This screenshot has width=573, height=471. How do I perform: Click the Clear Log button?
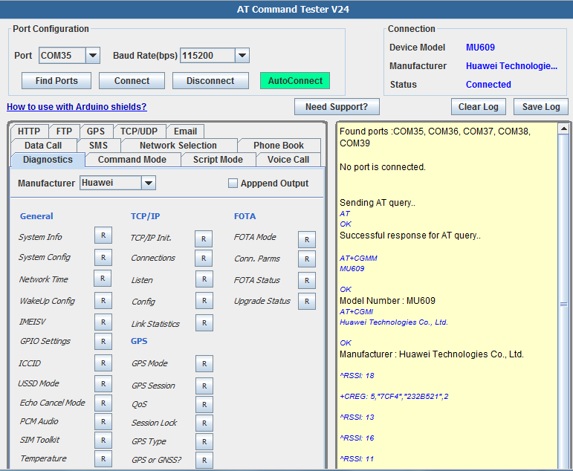tap(479, 107)
